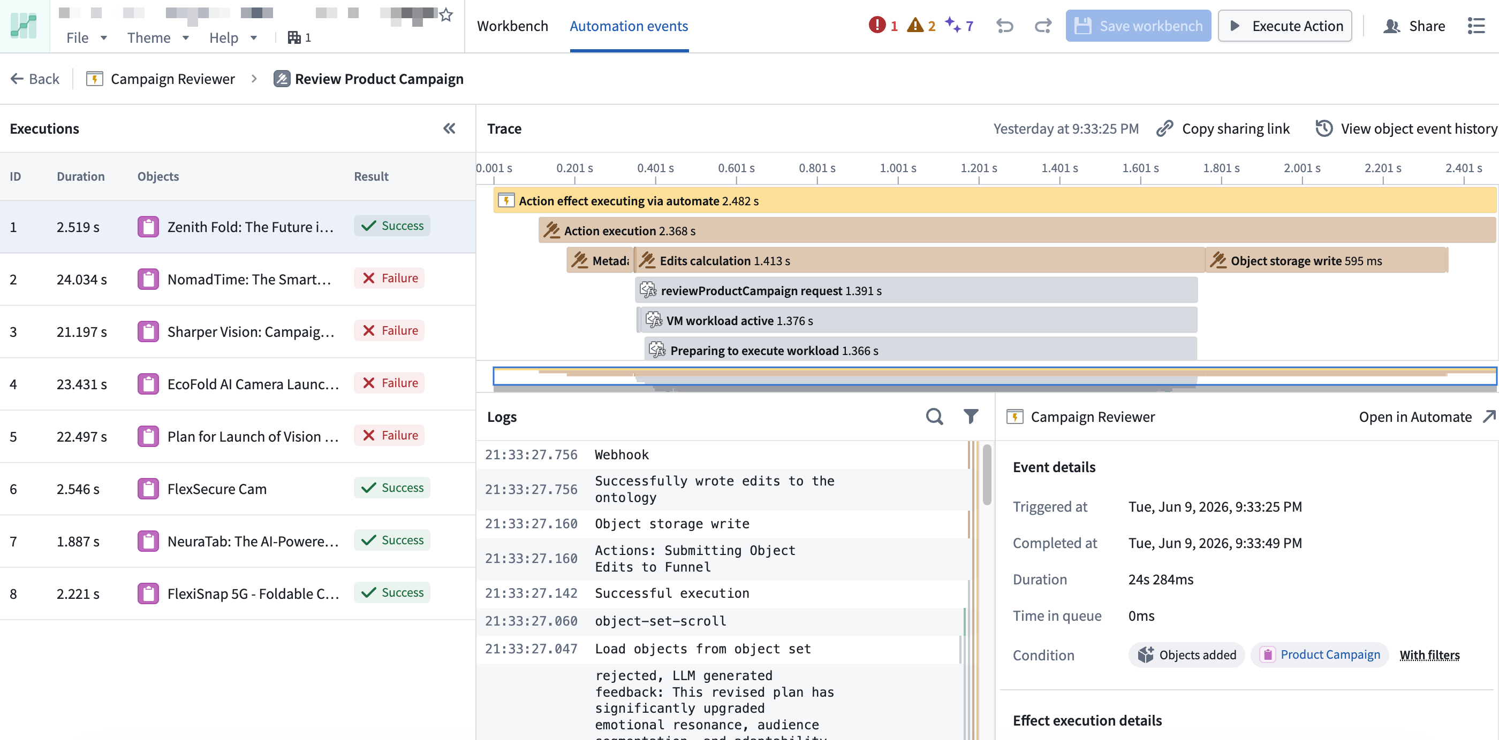Viewport: 1499px width, 740px height.
Task: Click Failure badge for NomadTime execution
Action: [389, 278]
